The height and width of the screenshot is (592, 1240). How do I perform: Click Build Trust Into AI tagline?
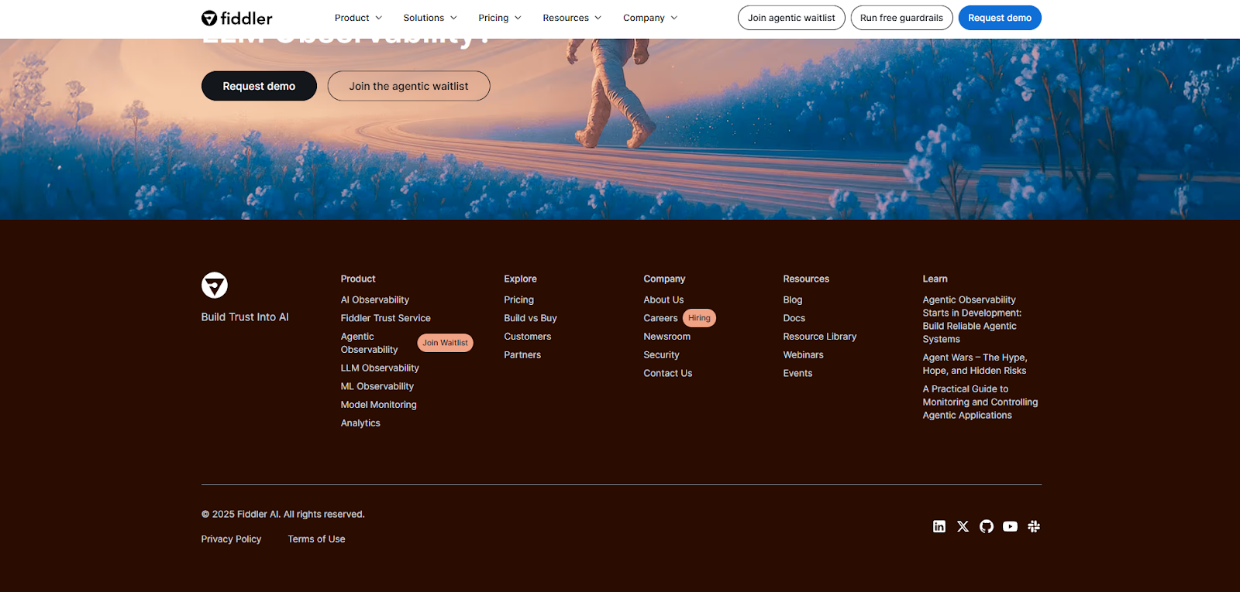tap(245, 317)
